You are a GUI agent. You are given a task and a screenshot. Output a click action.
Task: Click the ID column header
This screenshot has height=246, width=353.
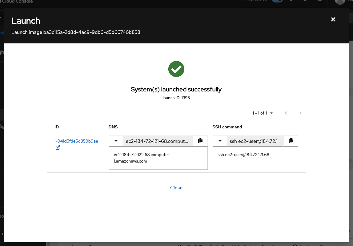[57, 127]
